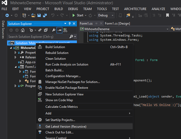Toggle Preview Selected Items button
181x139 pixels.
[x=59, y=30]
